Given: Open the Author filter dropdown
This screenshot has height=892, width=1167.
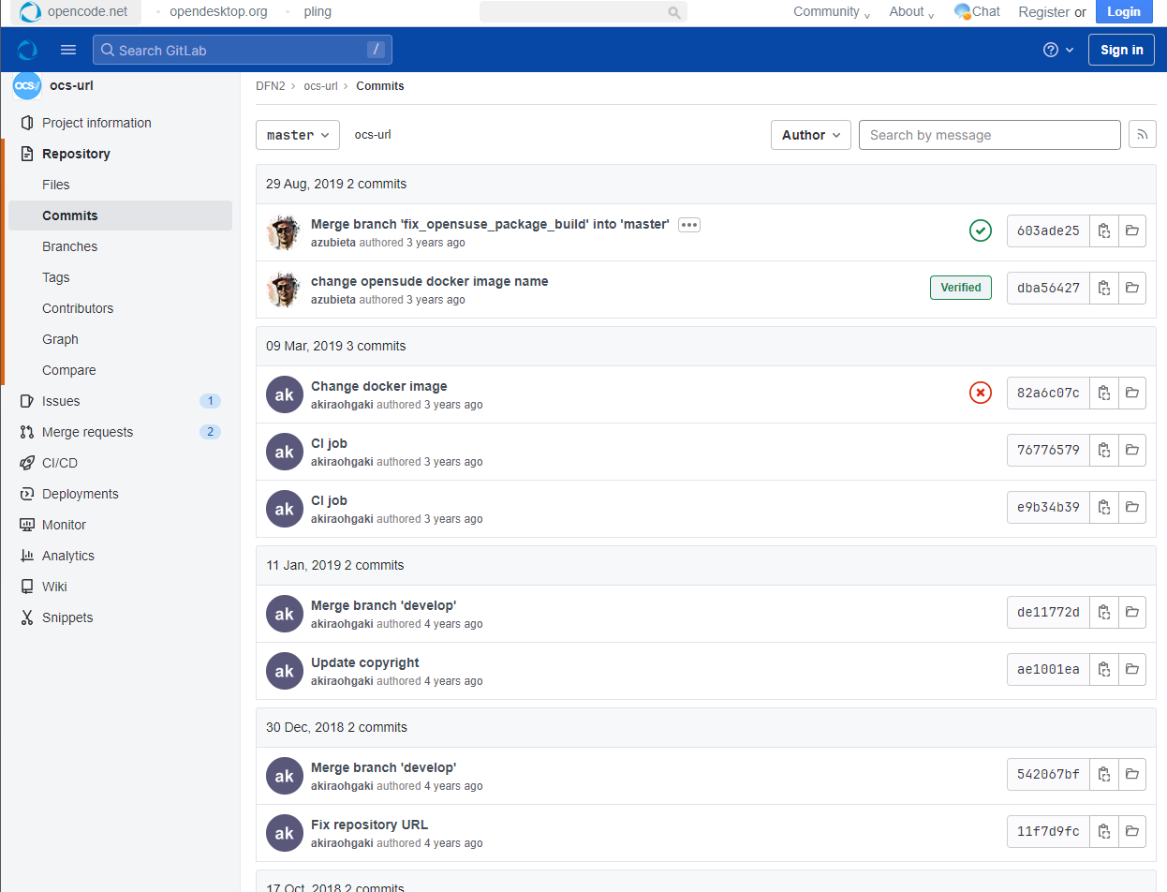Looking at the screenshot, I should [810, 135].
